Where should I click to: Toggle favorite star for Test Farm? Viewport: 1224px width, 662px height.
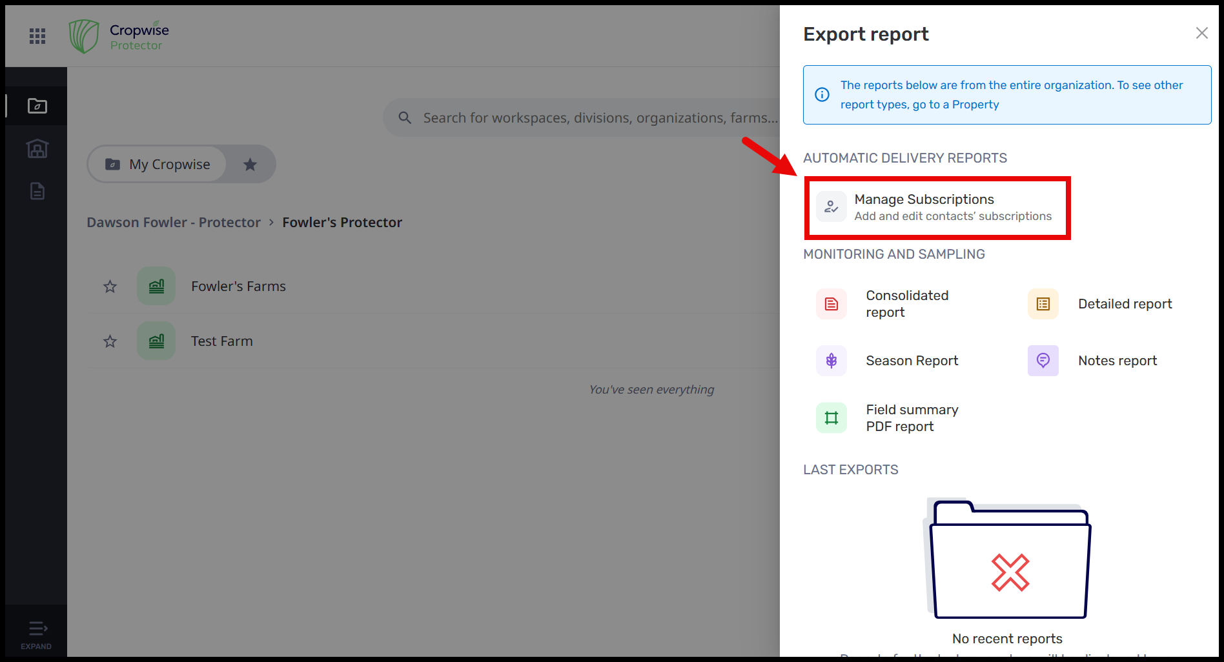(x=110, y=341)
